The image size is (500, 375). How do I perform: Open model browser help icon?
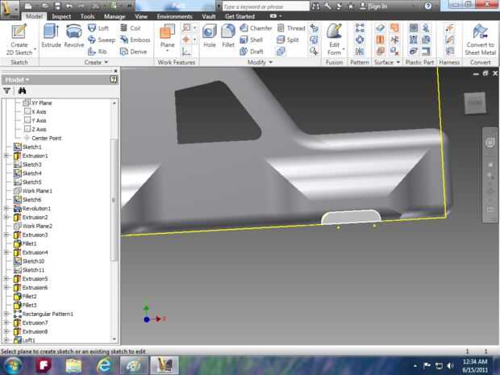point(113,79)
